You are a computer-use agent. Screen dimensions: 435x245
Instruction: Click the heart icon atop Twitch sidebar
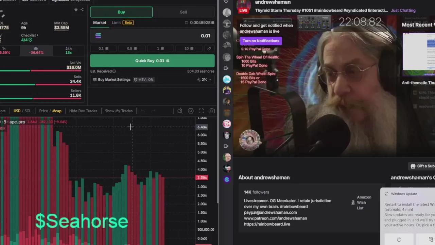coord(226,2)
